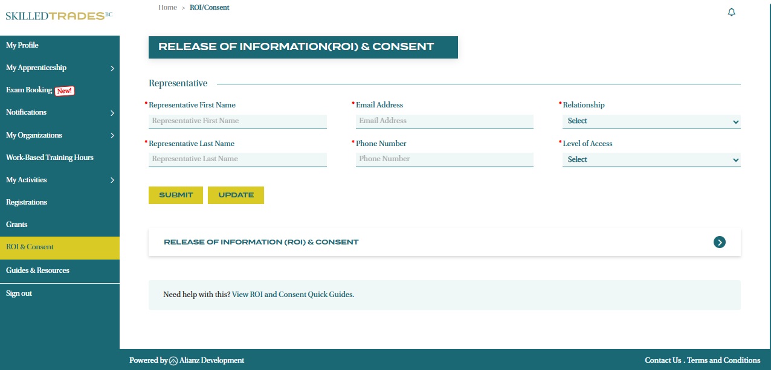Click into the Email Address field
The height and width of the screenshot is (370, 771).
pos(444,121)
